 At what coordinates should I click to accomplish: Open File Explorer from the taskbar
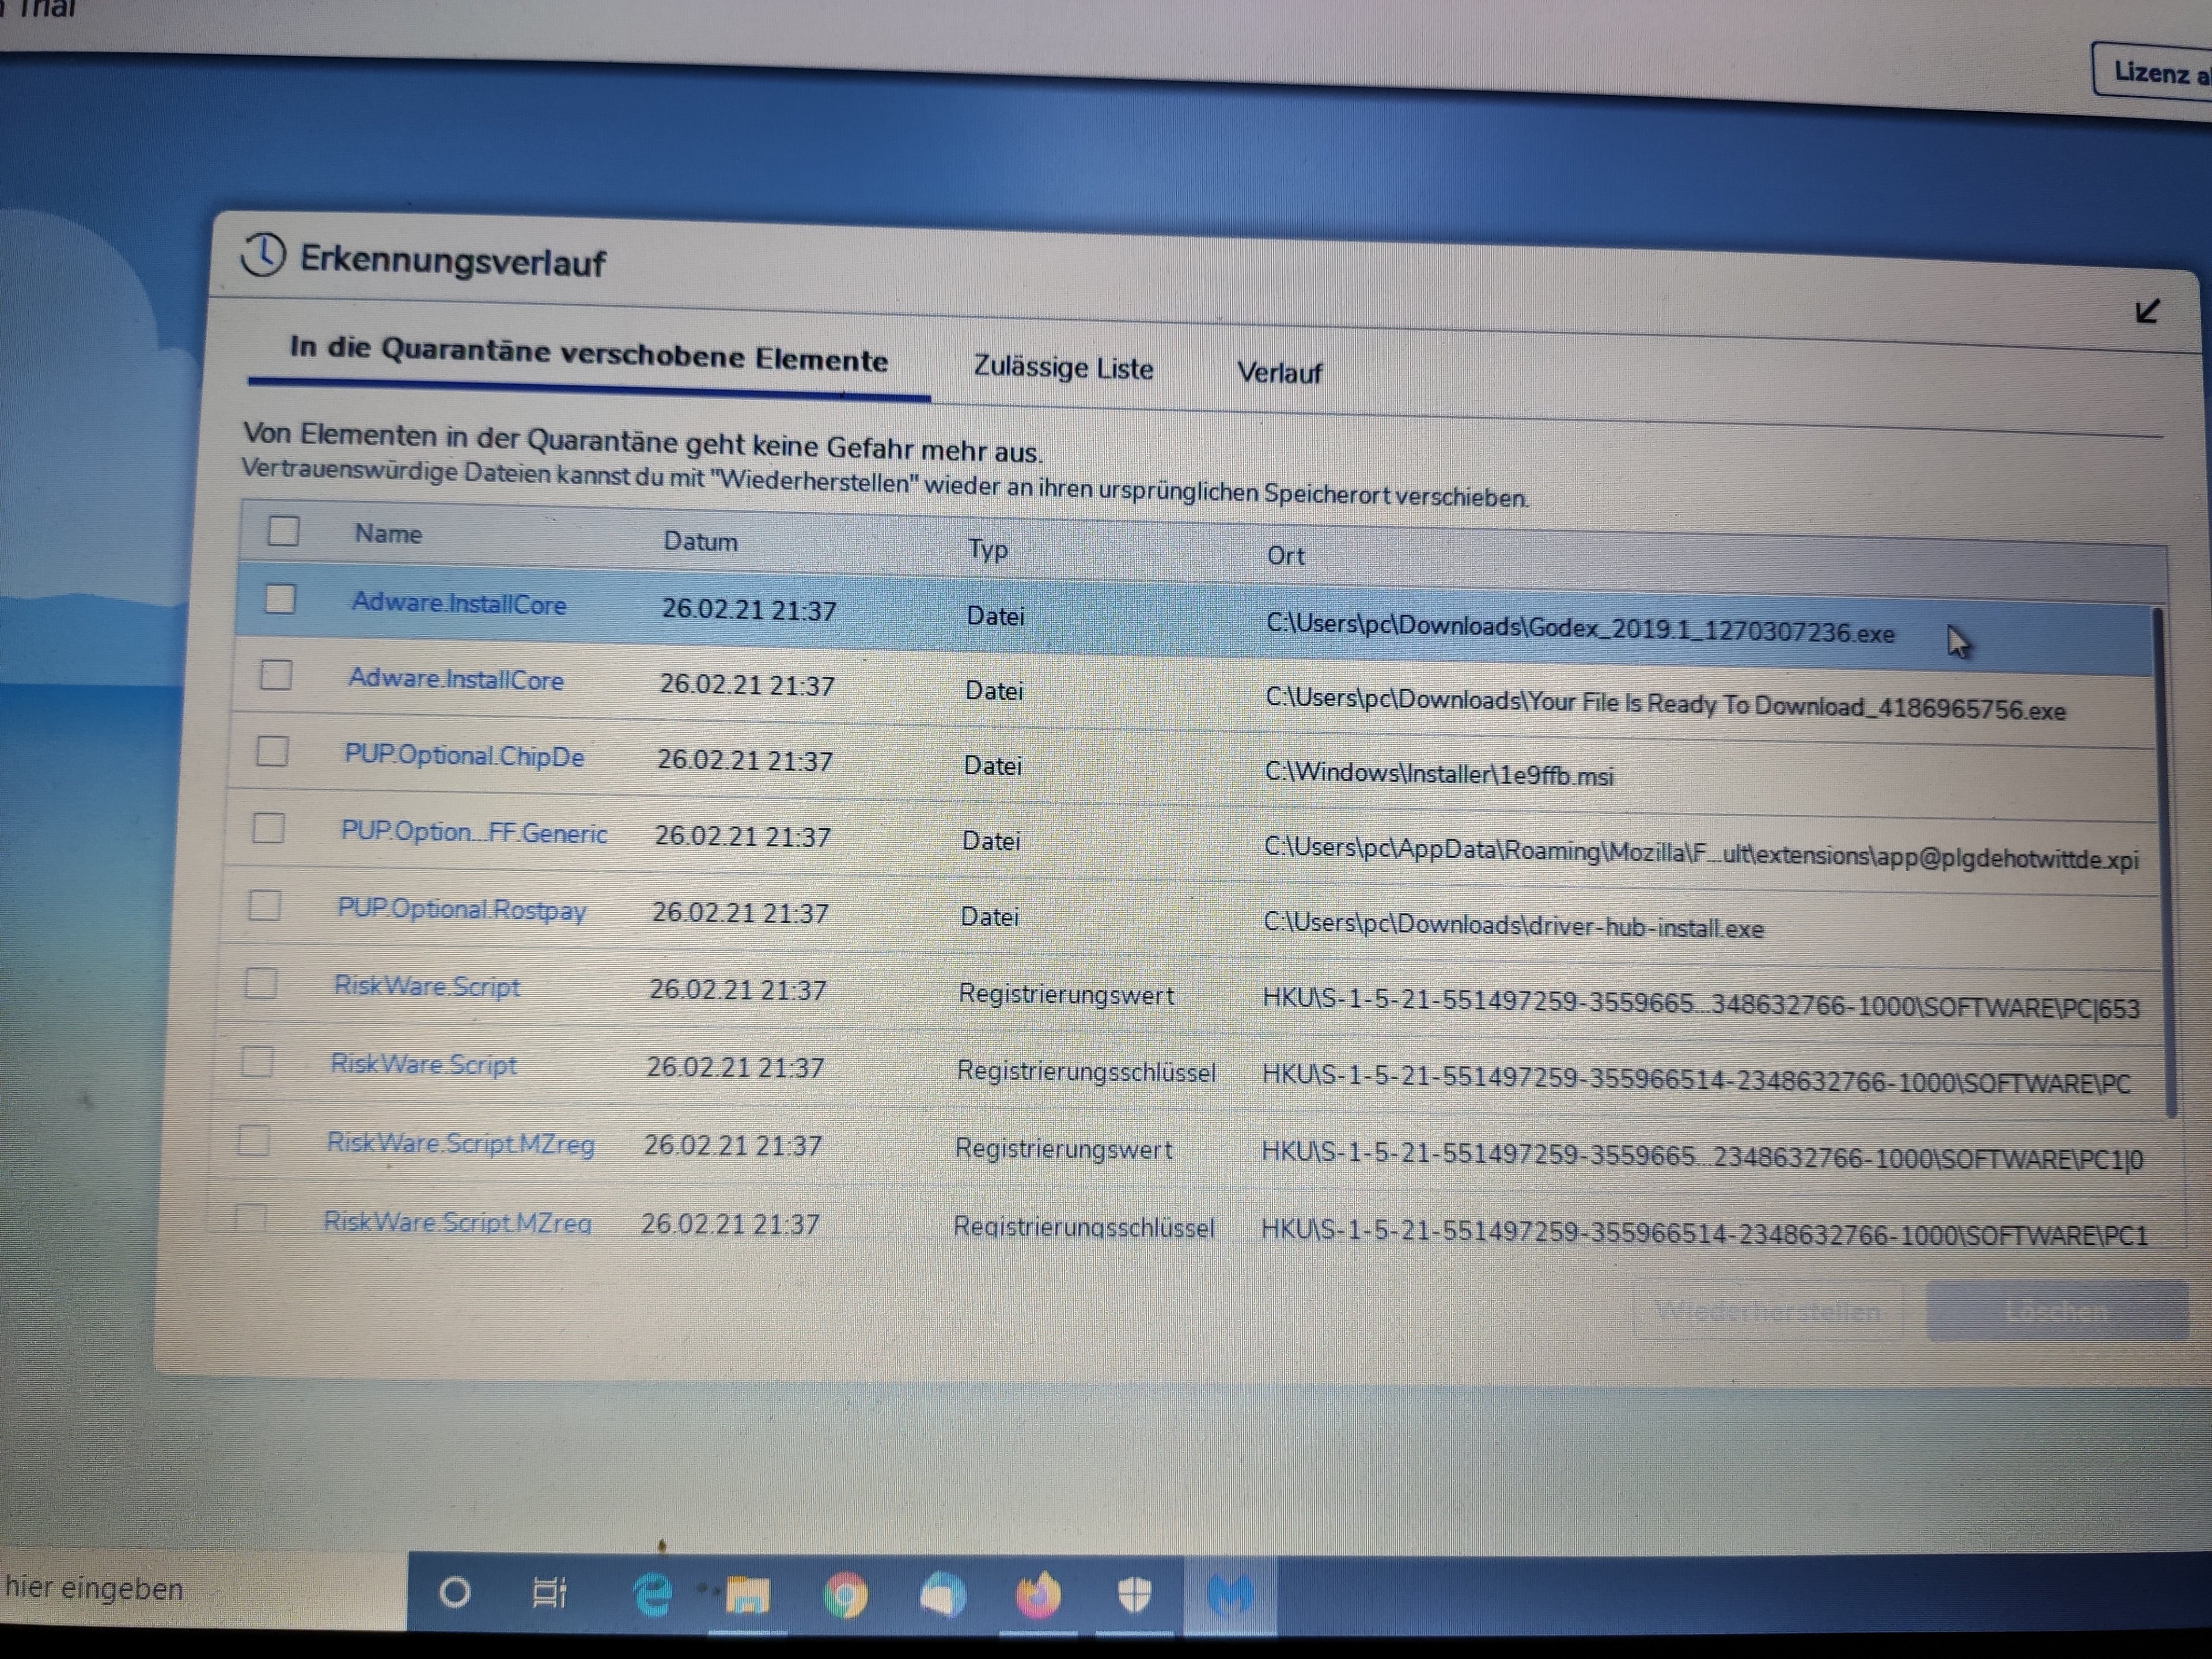747,1594
